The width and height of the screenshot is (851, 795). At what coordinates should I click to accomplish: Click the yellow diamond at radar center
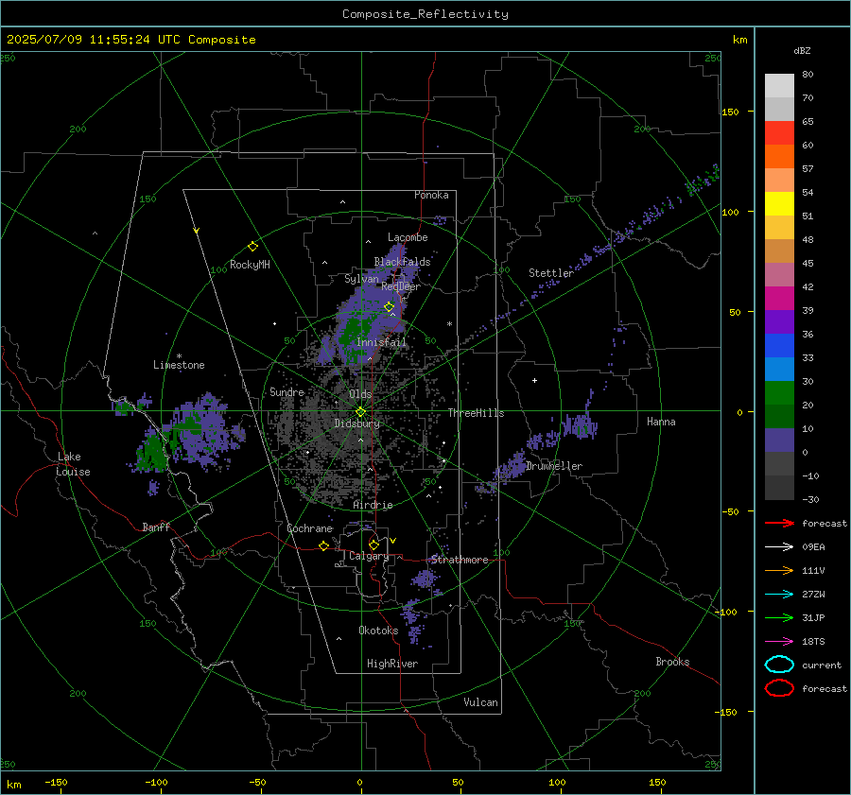point(360,412)
